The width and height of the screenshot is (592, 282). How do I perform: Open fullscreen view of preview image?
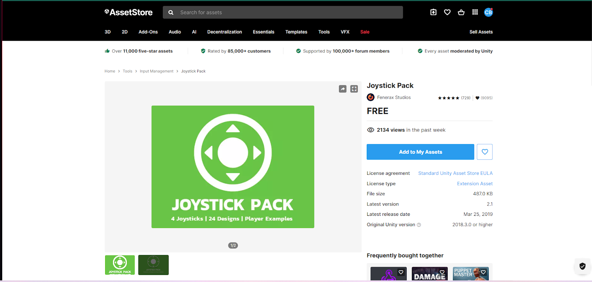pos(354,89)
